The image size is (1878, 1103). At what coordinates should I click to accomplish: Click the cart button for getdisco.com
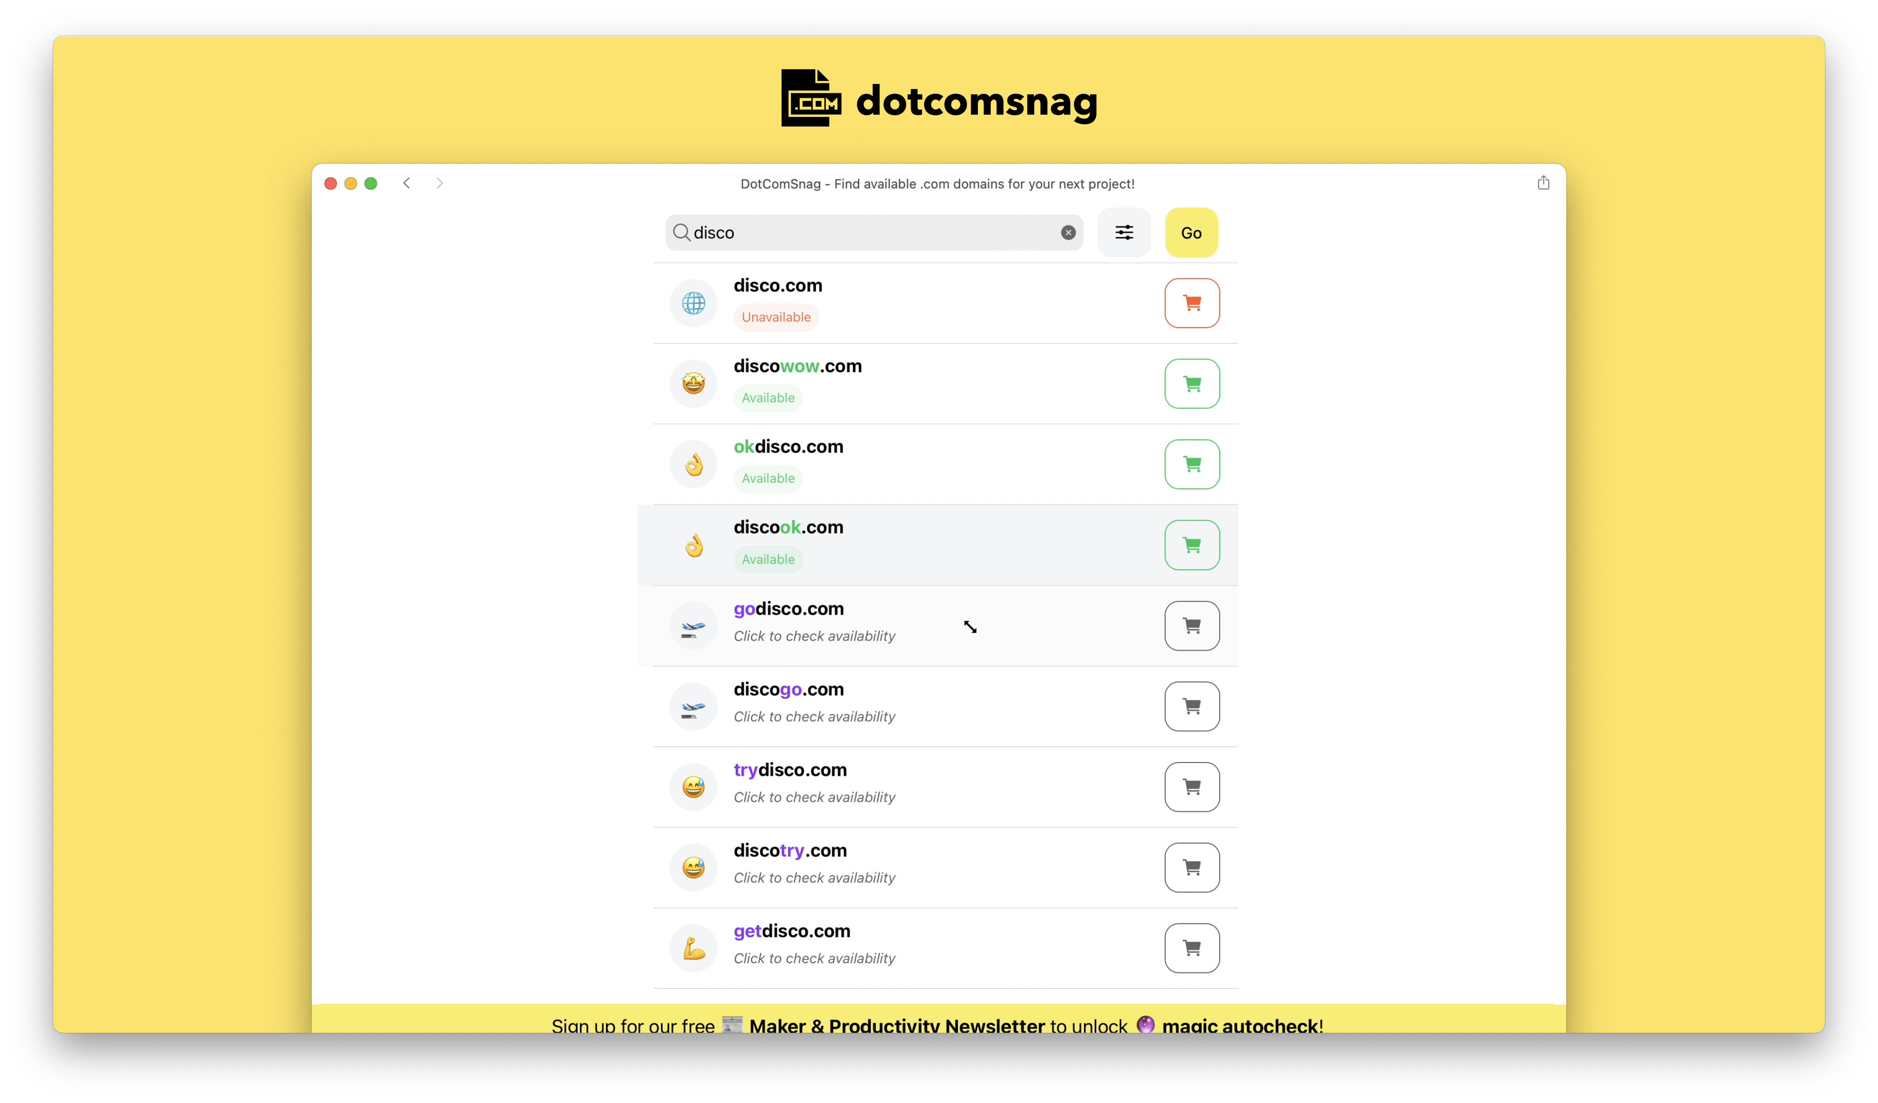(1192, 948)
